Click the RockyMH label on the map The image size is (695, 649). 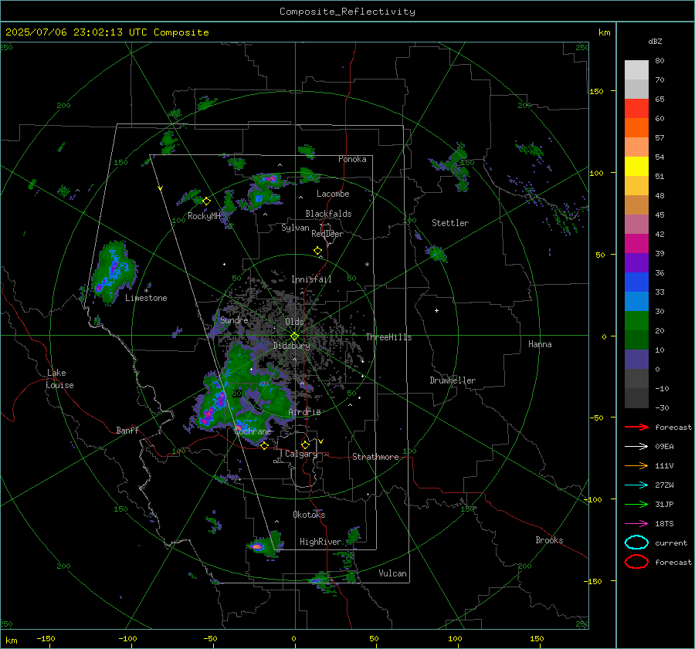click(204, 216)
